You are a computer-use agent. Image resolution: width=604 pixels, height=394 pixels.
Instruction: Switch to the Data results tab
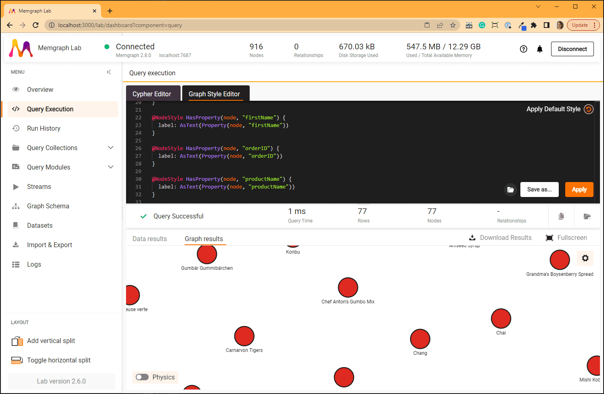click(149, 239)
